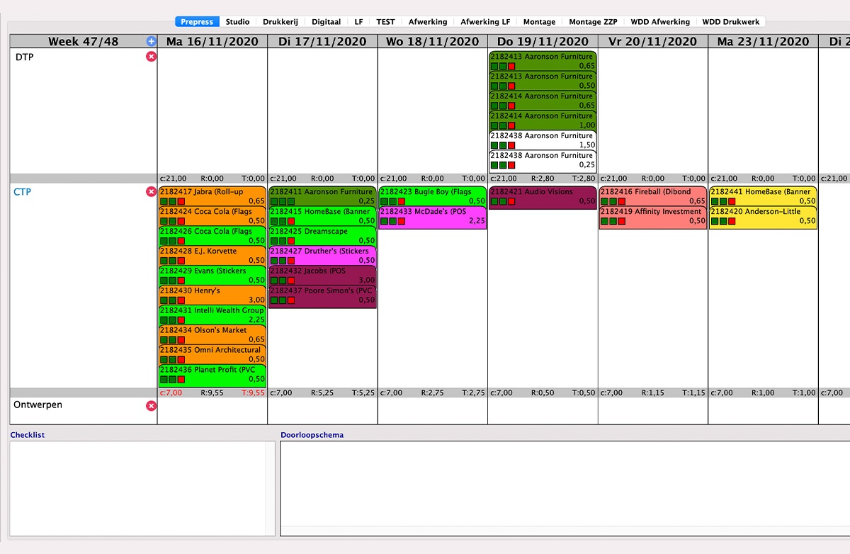Select job 2182411 Aaronson Furniture in CTP
850x554 pixels.
[323, 196]
